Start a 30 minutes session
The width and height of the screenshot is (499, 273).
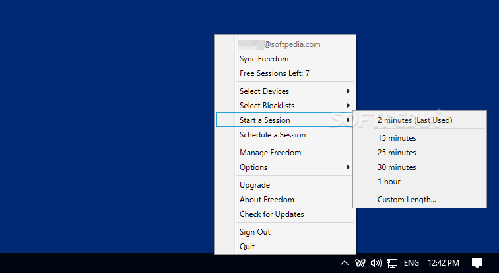click(x=420, y=167)
